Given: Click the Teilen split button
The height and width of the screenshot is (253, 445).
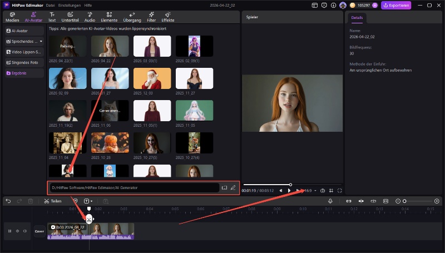Looking at the screenshot, I should 53,201.
